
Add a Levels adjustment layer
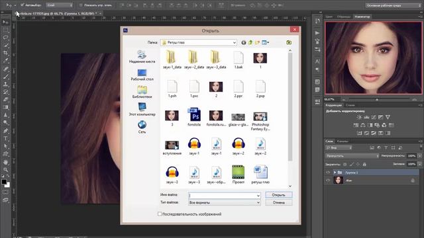366,117
